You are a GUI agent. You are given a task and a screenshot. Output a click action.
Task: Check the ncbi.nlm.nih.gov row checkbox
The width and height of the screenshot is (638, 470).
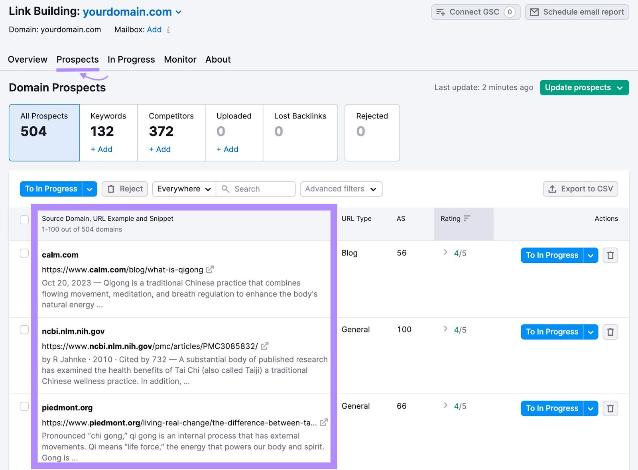click(x=24, y=330)
